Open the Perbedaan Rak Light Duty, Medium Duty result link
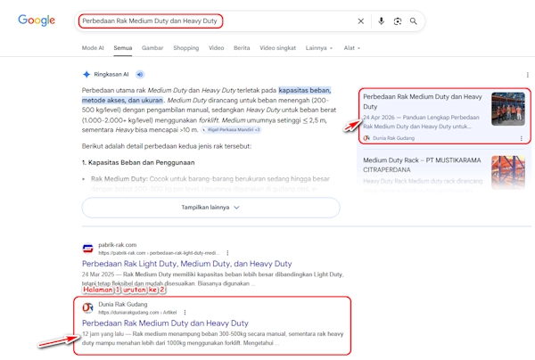Image resolution: width=535 pixels, height=360 pixels. coord(187,264)
